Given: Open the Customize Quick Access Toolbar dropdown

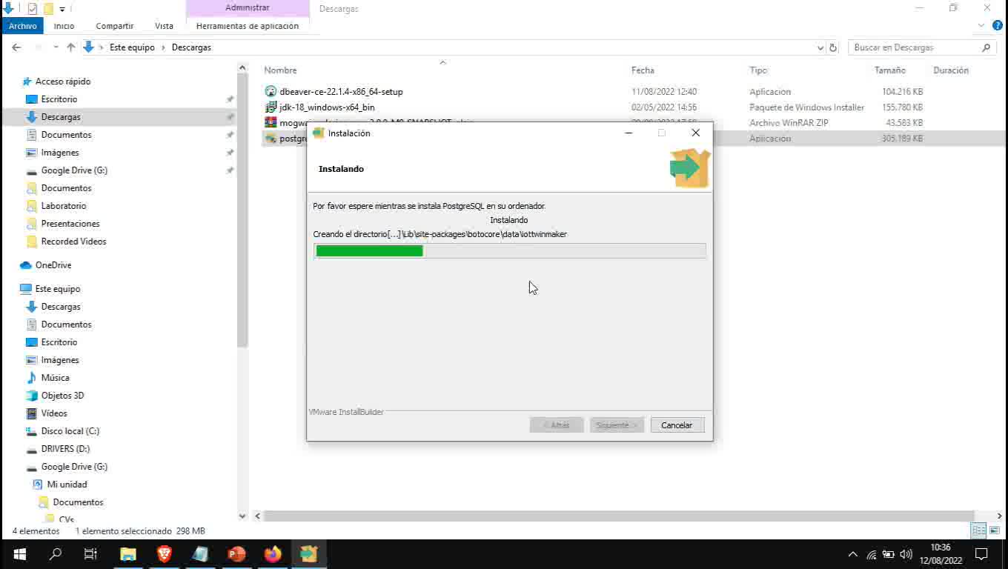Looking at the screenshot, I should pyautogui.click(x=62, y=10).
